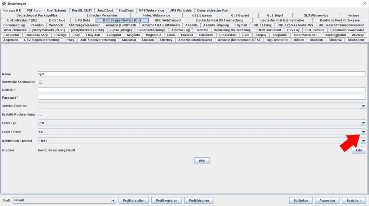The image size is (369, 206).
Task: Open the Profil default dropdown
Action: pos(64,200)
